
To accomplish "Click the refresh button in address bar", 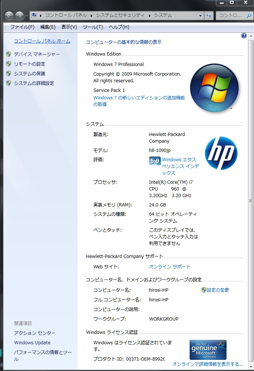I will pos(209,16).
